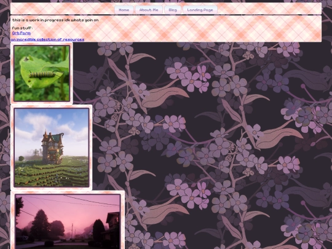
Task: Open the Home navigation button
Action: tap(124, 10)
